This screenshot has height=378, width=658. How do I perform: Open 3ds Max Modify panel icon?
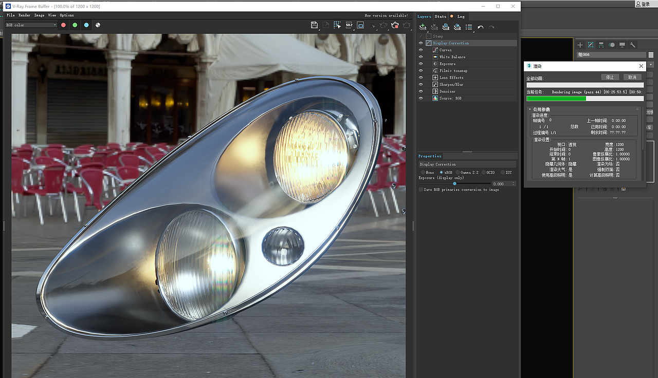point(591,45)
